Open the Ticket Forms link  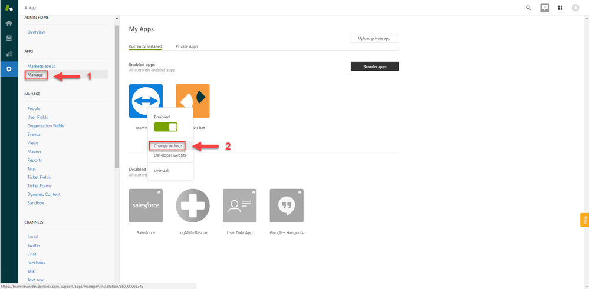pos(40,186)
